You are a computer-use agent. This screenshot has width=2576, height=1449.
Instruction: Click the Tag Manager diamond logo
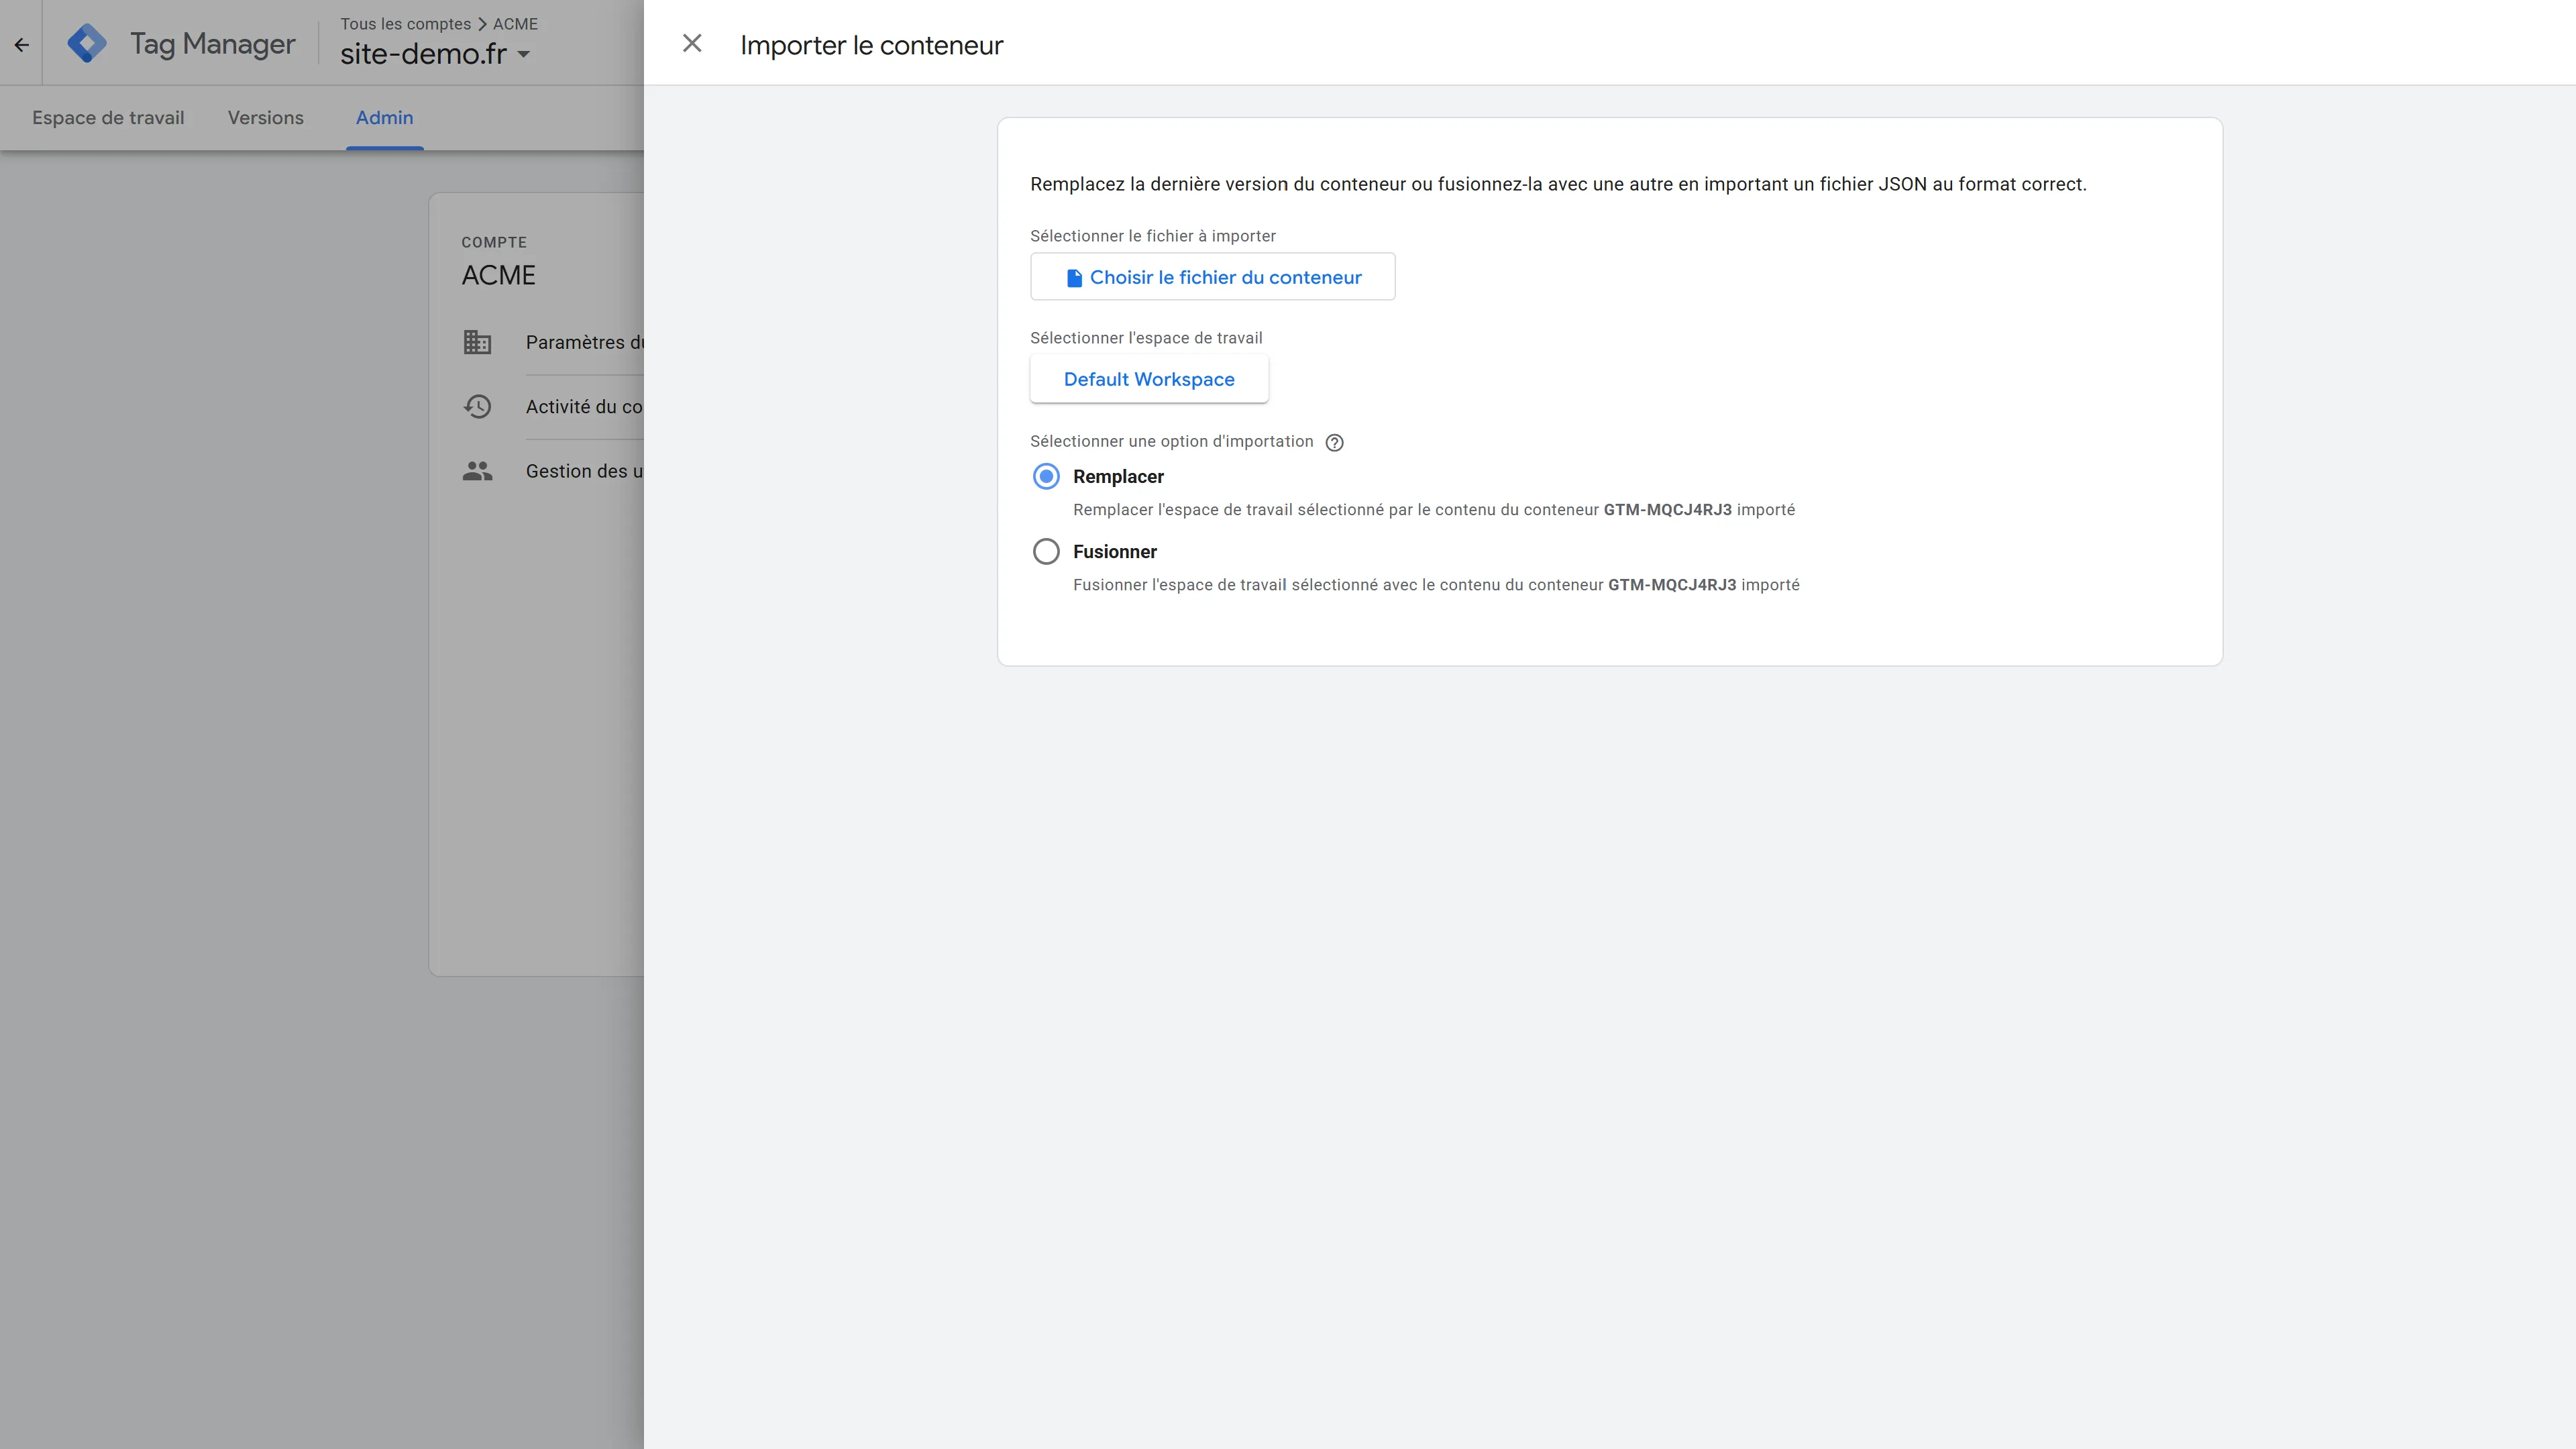click(x=88, y=42)
